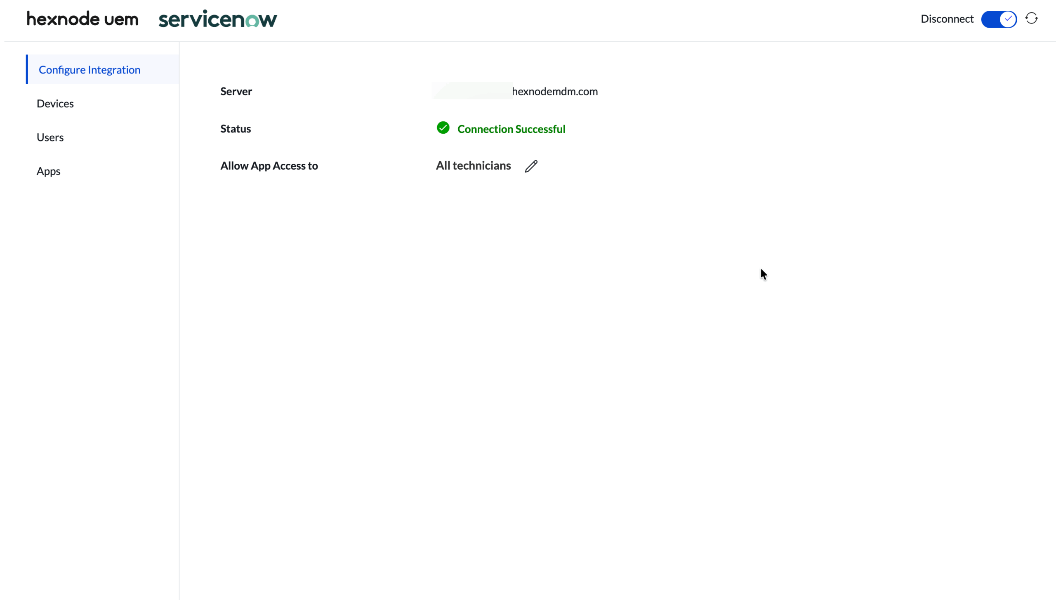
Task: Click the refresh sync icon at top right
Action: [1031, 19]
